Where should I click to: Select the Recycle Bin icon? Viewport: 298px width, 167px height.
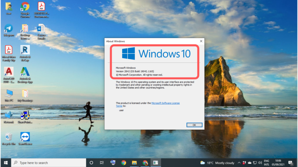9,137
